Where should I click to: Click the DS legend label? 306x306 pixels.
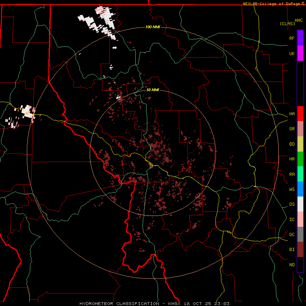pos(292,204)
